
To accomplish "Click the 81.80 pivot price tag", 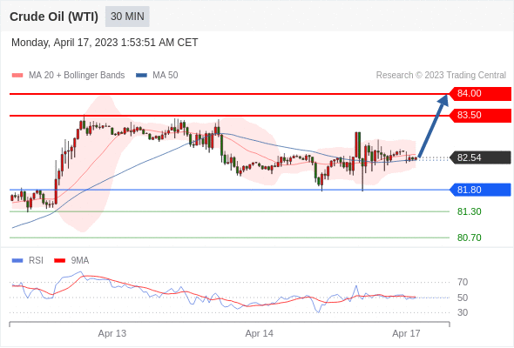I will point(480,190).
